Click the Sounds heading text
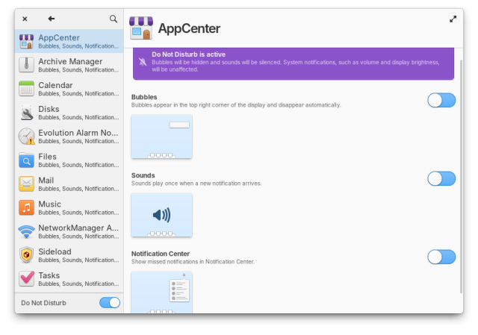This screenshot has width=478, height=335. point(143,175)
